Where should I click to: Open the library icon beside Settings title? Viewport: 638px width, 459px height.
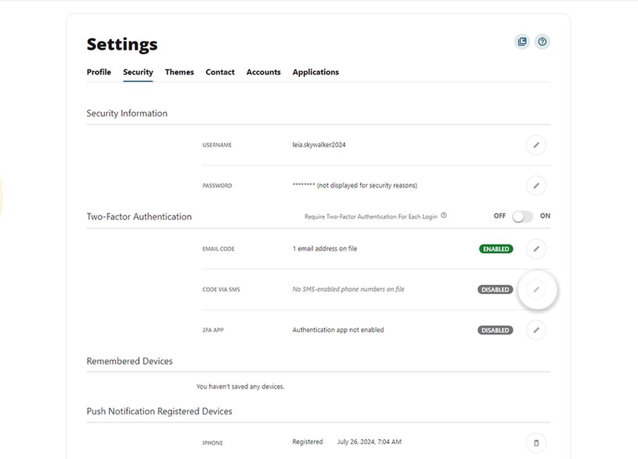522,41
